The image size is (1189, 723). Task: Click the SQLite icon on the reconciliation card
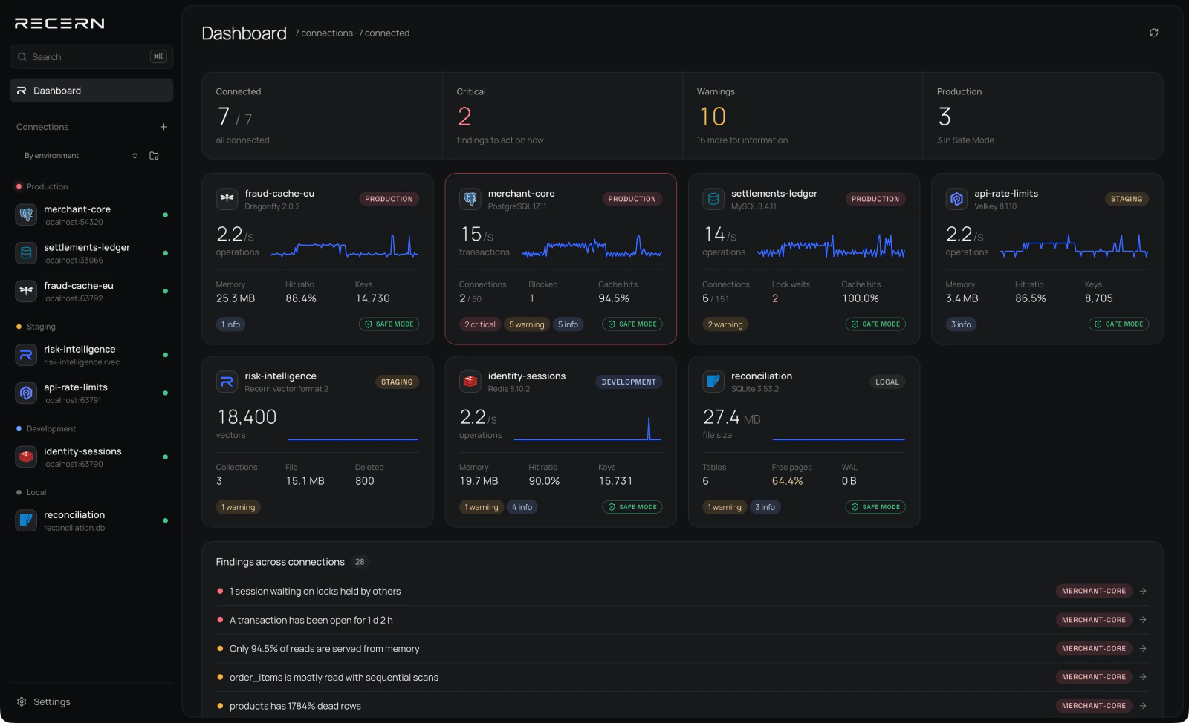pos(713,382)
